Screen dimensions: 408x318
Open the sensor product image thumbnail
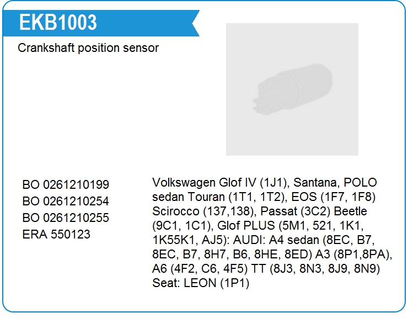tap(292, 89)
